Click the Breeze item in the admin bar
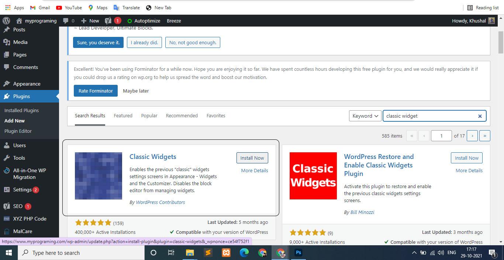504x260 pixels. (174, 21)
